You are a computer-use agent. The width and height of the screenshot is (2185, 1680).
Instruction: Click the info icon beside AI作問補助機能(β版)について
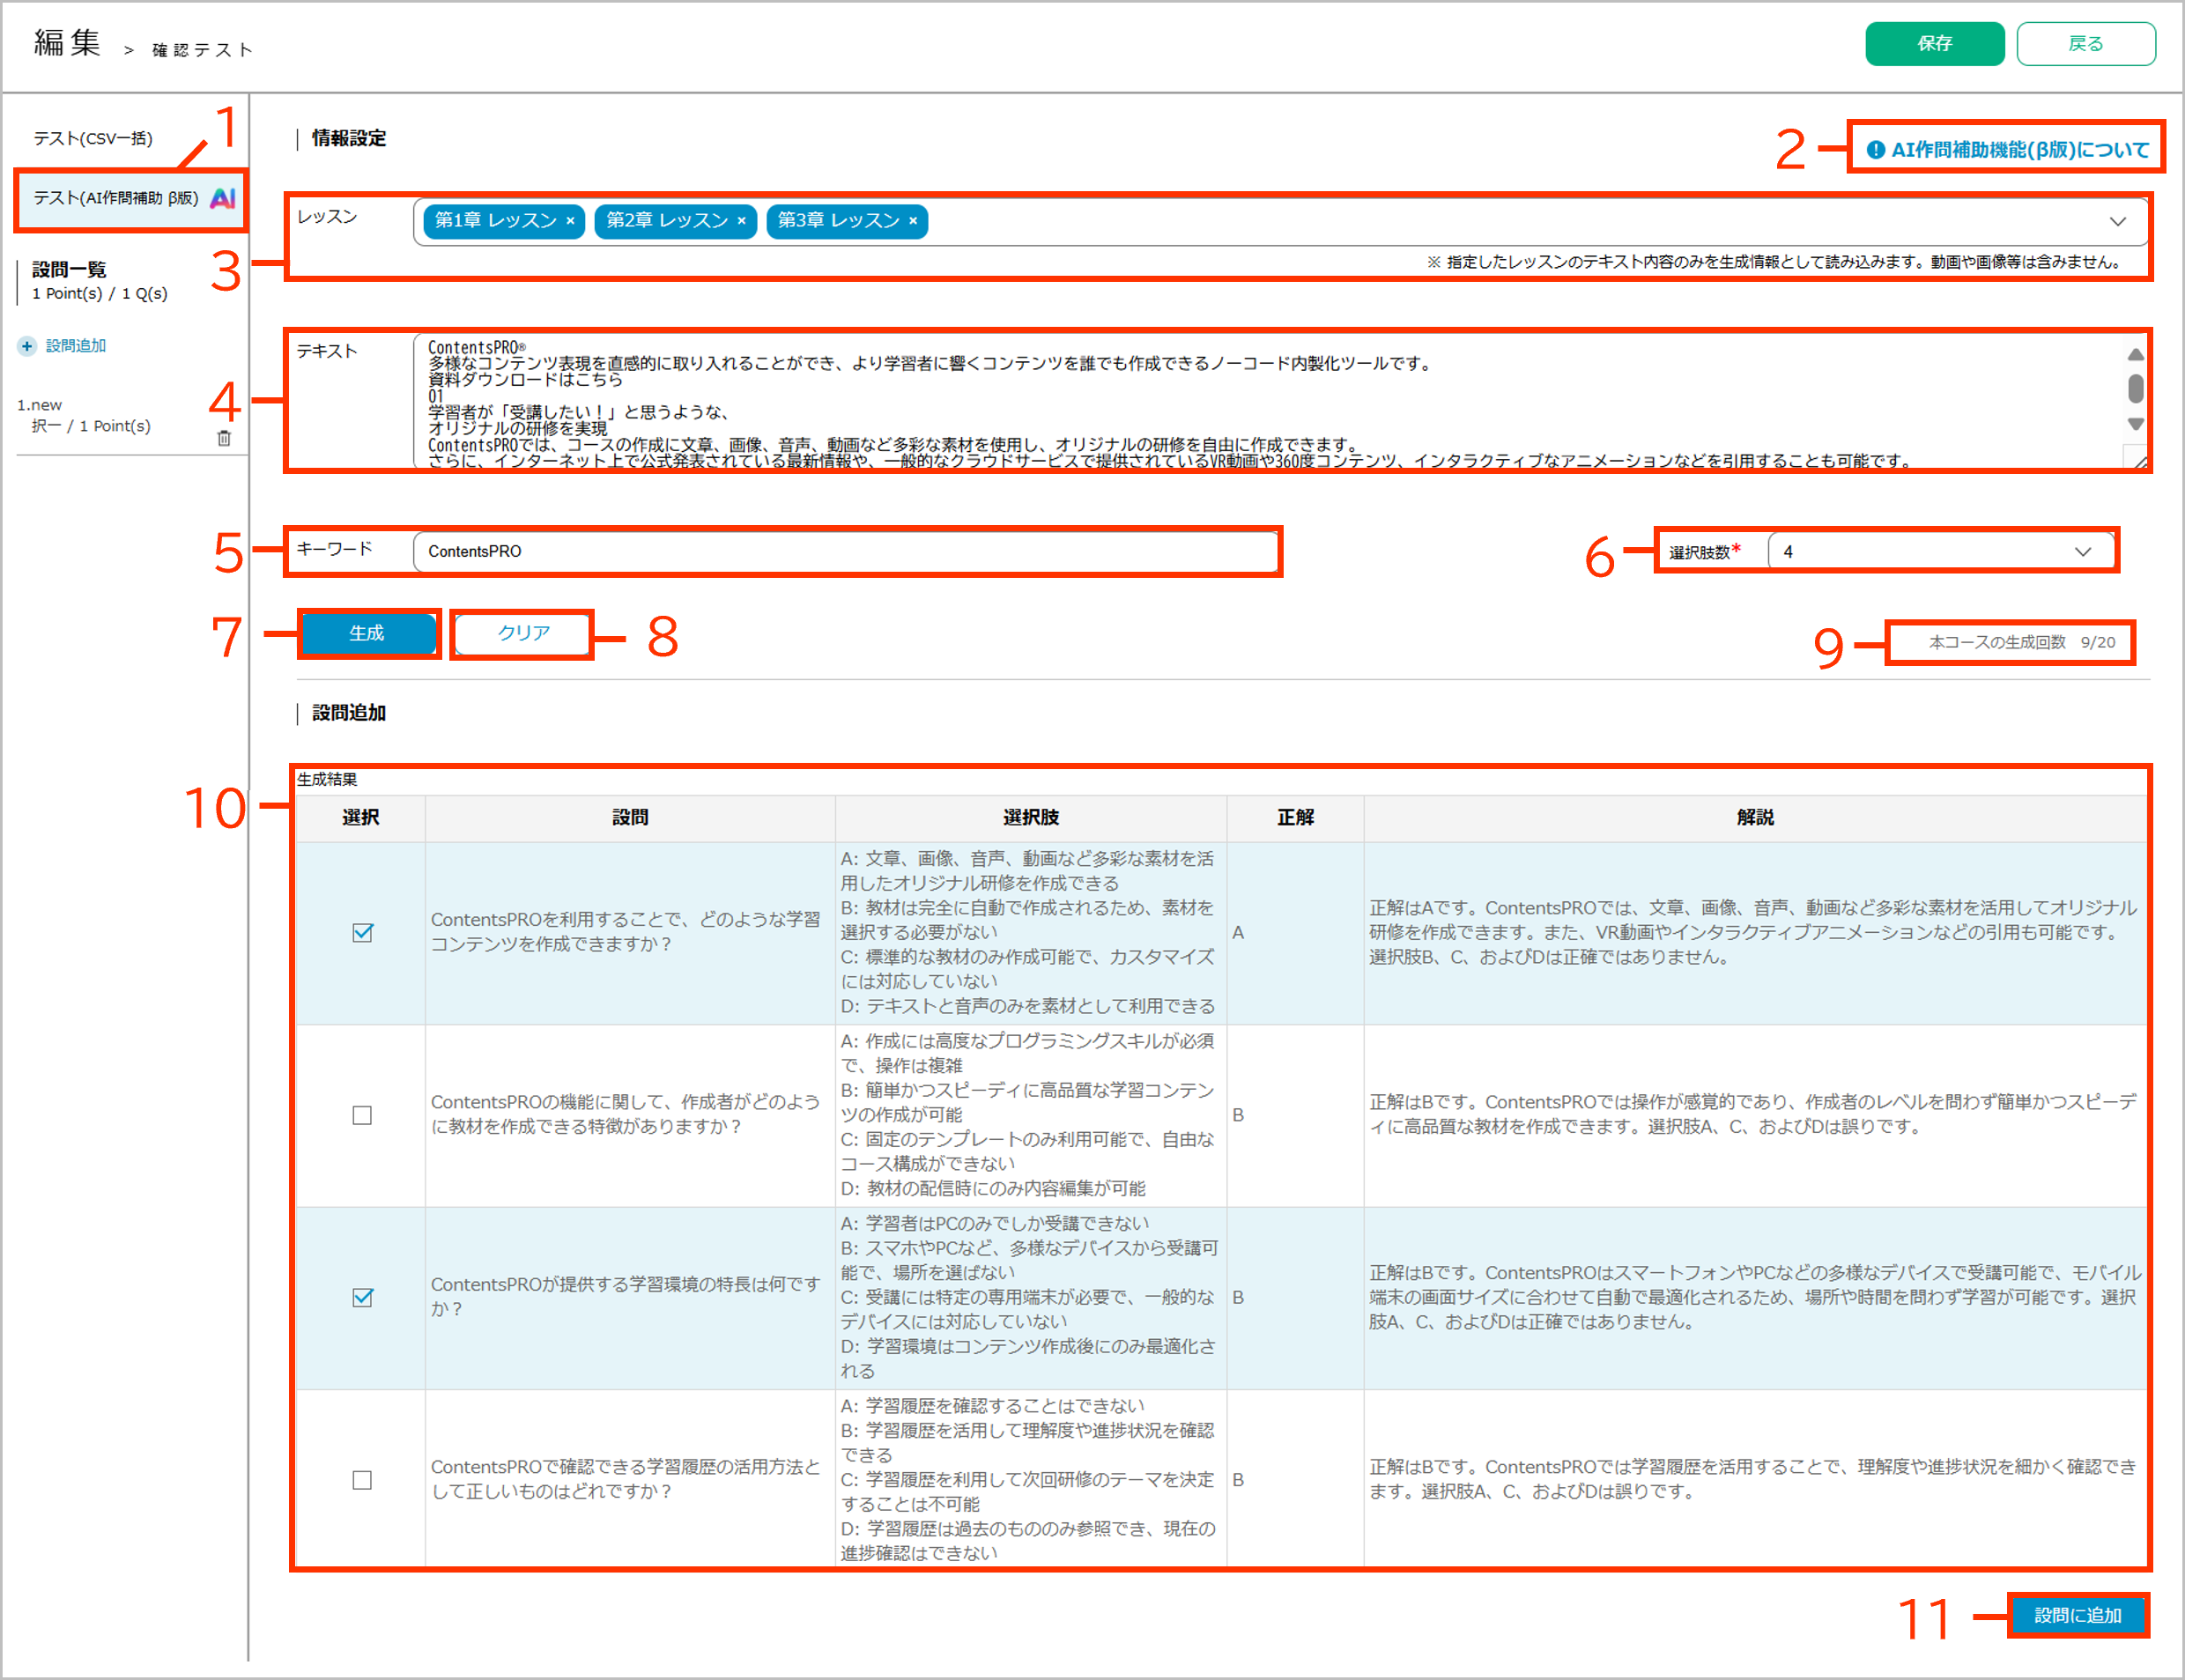tap(1876, 150)
